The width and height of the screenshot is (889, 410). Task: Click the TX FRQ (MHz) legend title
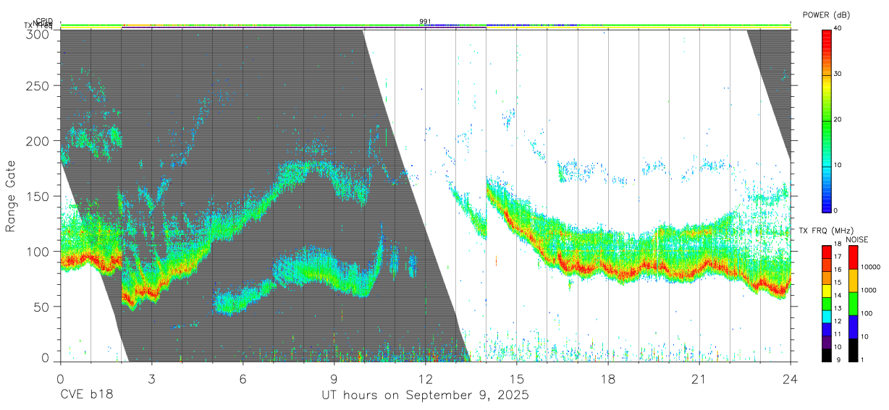[x=826, y=231]
